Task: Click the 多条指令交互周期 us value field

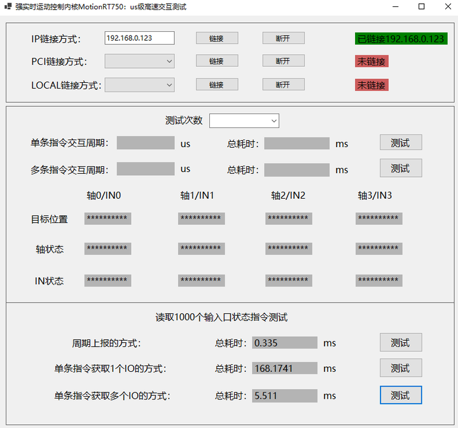Action: click(x=146, y=169)
